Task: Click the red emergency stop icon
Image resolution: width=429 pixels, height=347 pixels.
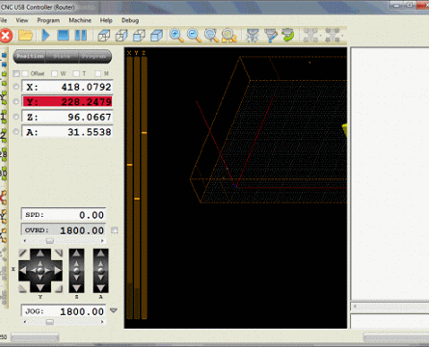Action: [6, 36]
